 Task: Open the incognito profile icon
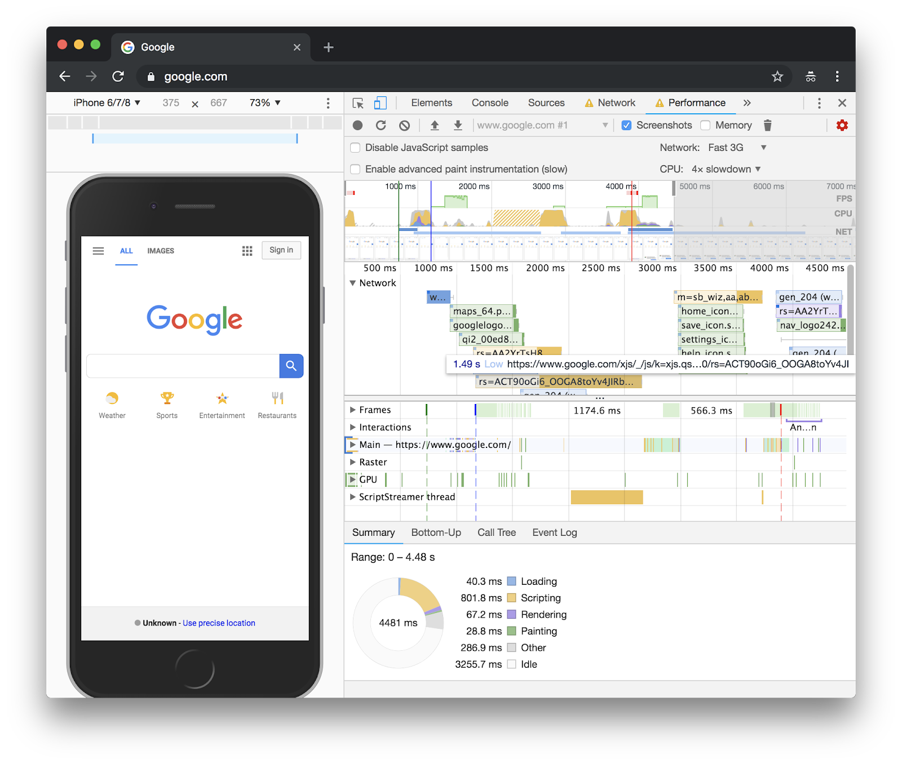(x=811, y=76)
